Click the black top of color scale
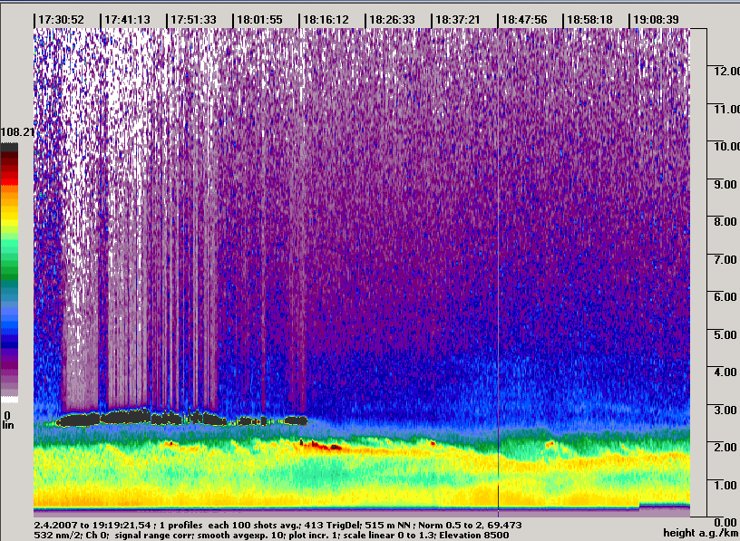This screenshot has width=740, height=541. click(x=9, y=148)
